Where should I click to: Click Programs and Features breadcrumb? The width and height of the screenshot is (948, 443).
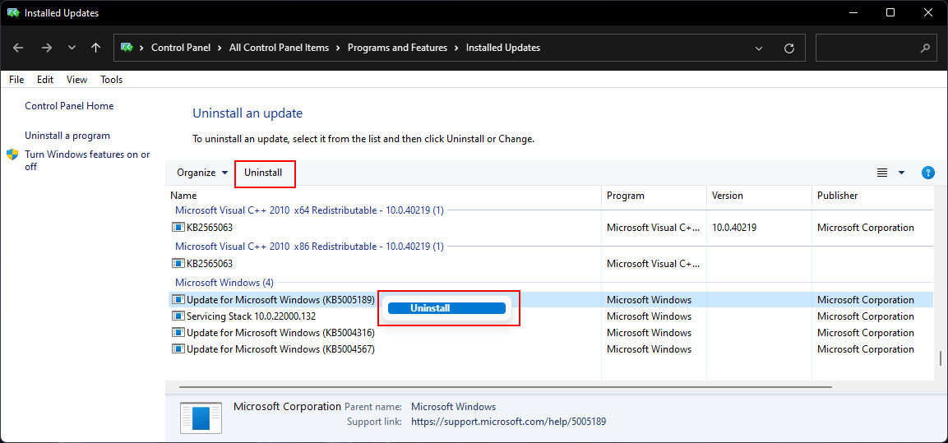397,48
